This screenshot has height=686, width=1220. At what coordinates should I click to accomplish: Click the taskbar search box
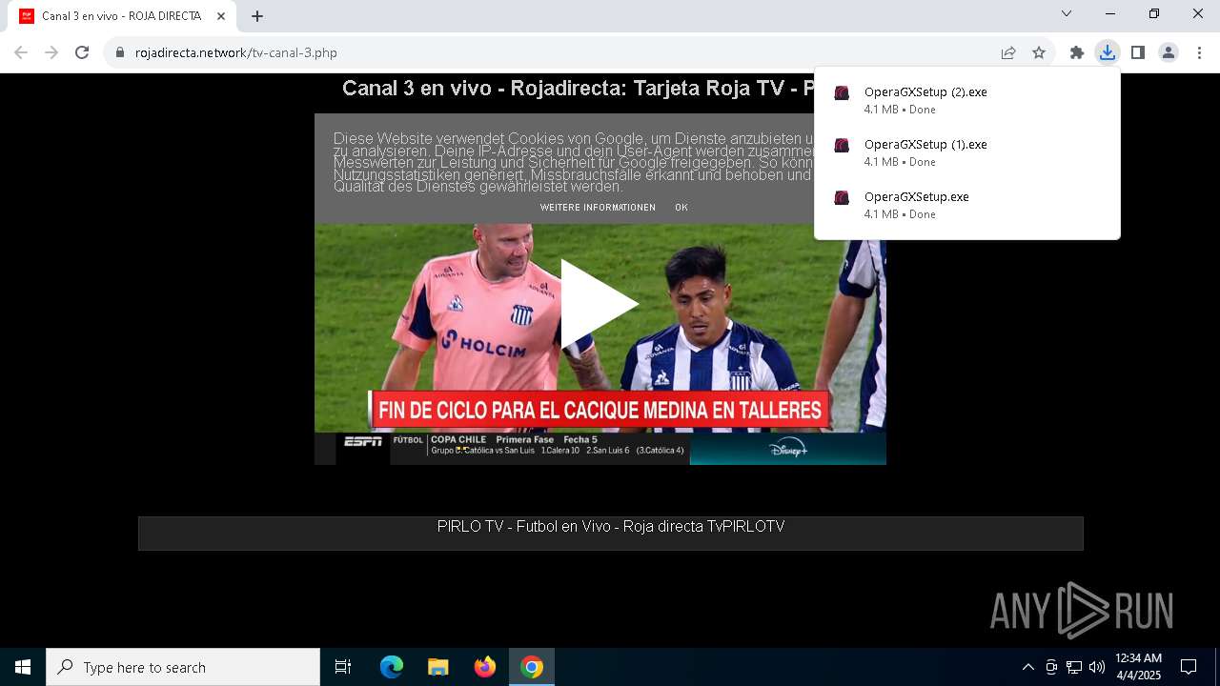183,667
